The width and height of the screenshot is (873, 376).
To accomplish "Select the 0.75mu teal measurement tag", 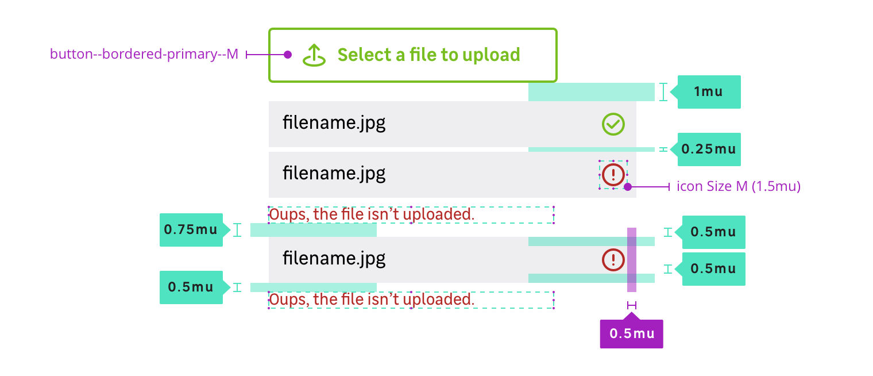I will [x=191, y=231].
